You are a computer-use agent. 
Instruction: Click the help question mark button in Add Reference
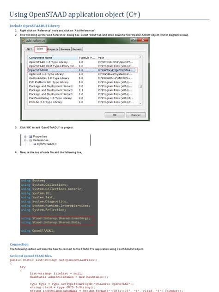[x=134, y=40]
